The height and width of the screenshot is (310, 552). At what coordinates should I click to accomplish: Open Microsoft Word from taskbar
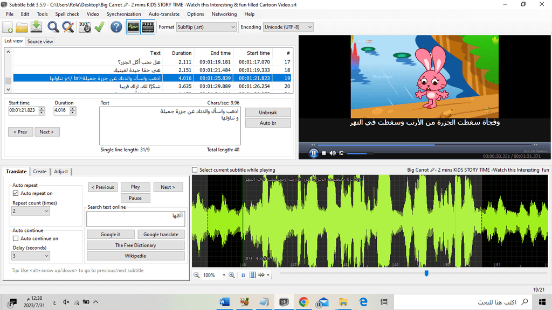point(224,302)
